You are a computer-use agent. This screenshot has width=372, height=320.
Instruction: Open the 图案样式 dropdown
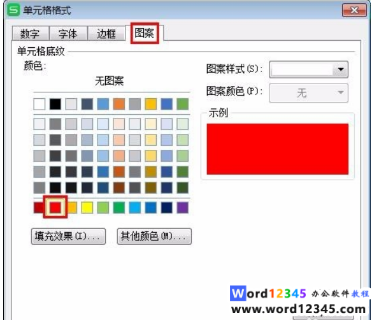308,69
